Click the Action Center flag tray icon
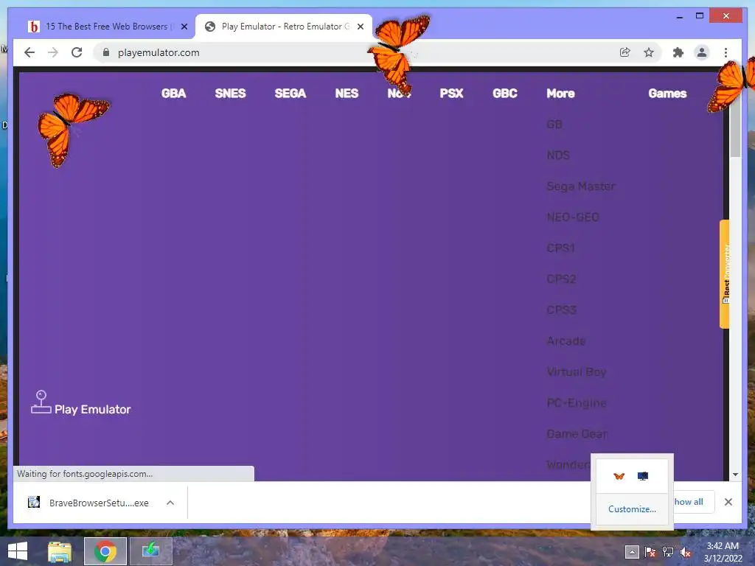 (650, 552)
